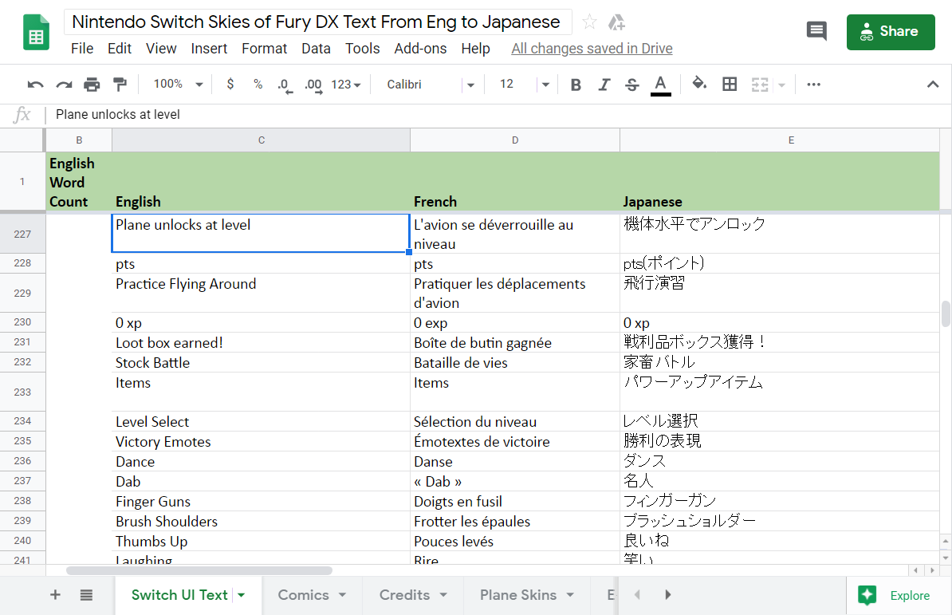Activate the paint format tool

tap(120, 85)
